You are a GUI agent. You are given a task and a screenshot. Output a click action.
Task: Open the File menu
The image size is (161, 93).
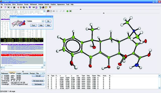click(x=2, y=5)
